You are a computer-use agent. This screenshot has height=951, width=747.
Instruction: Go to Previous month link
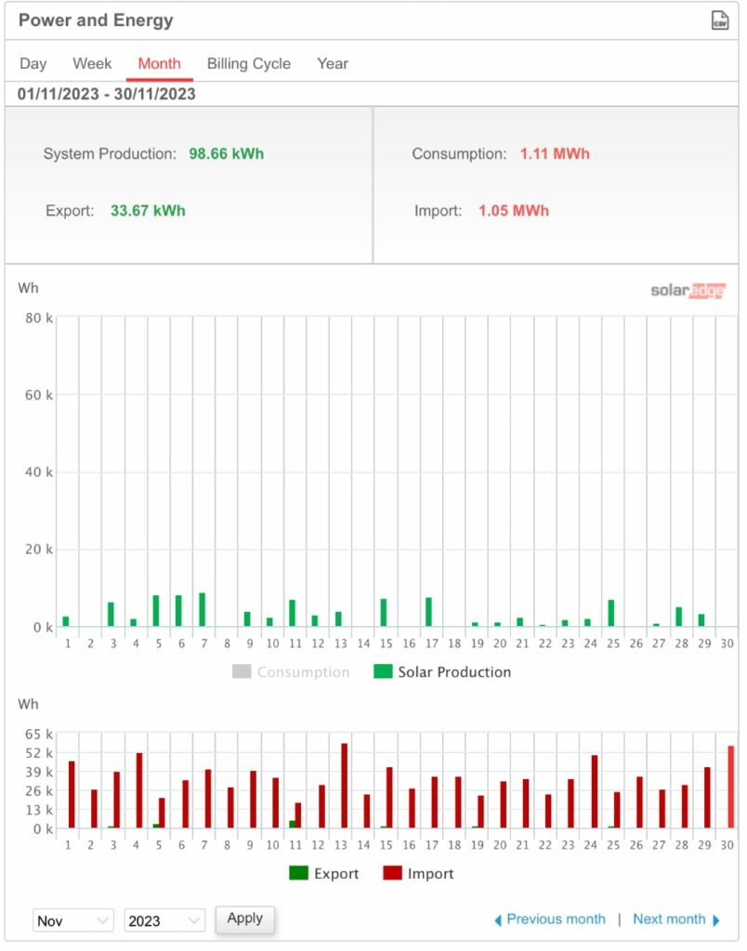(556, 919)
